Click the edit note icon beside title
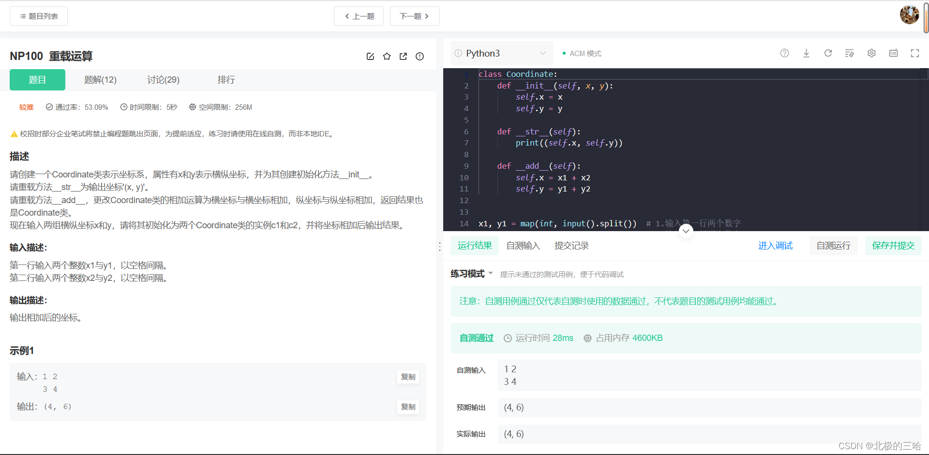 [x=370, y=57]
